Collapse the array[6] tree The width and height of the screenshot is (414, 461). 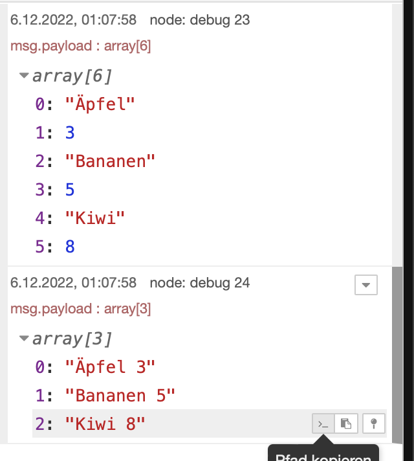(25, 76)
